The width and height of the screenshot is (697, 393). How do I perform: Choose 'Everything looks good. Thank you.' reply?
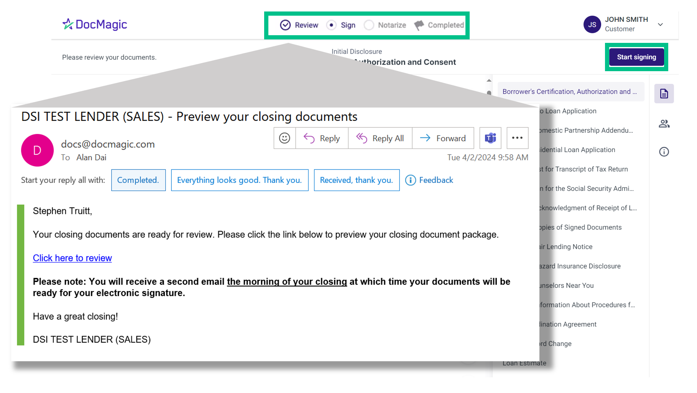(240, 180)
